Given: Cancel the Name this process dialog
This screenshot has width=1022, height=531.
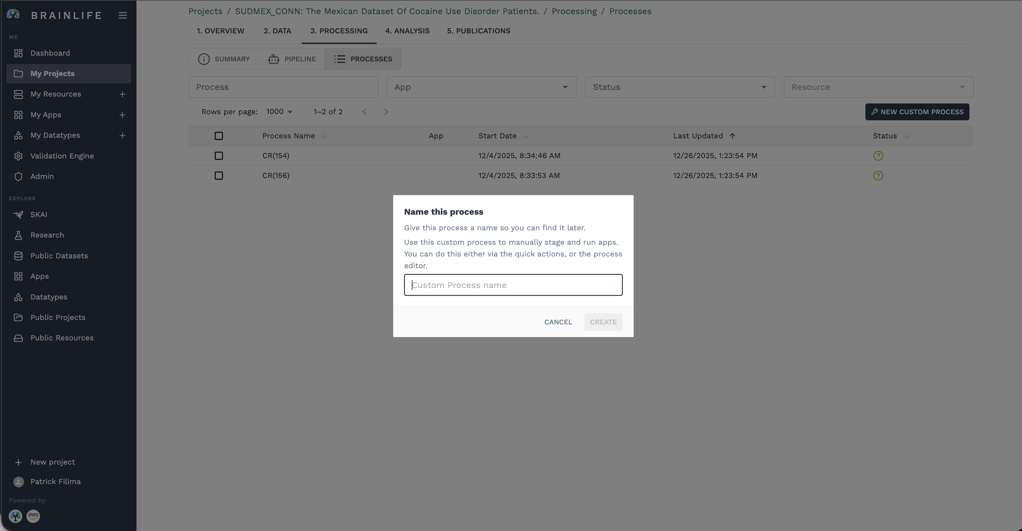Looking at the screenshot, I should [558, 322].
